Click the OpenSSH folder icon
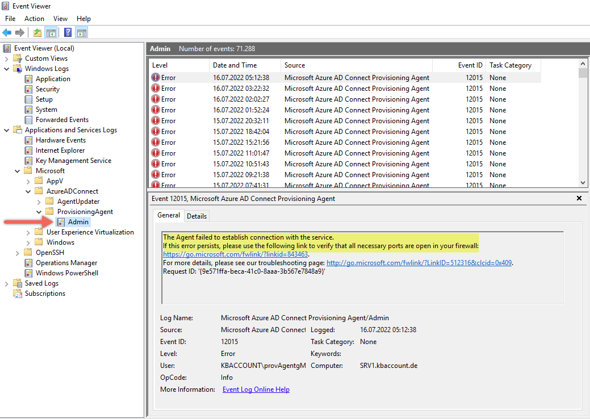Screen dimensions: 590x419 tap(28, 253)
